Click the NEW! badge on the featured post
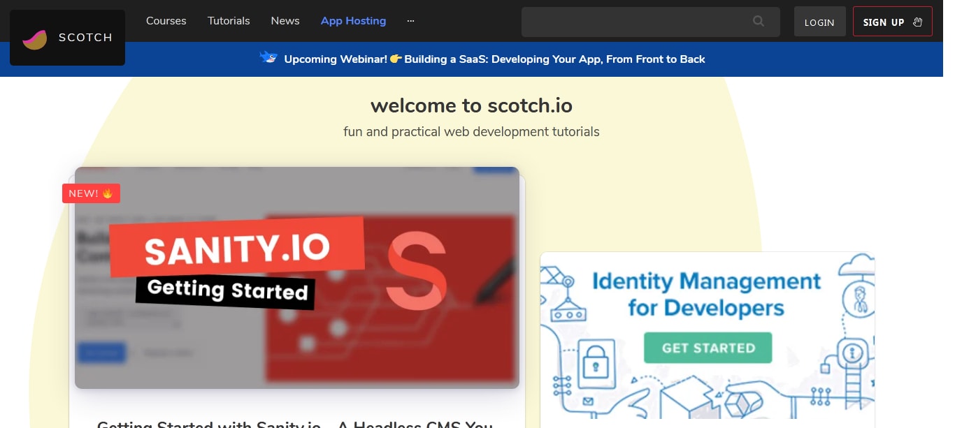This screenshot has height=428, width=955. pos(91,193)
